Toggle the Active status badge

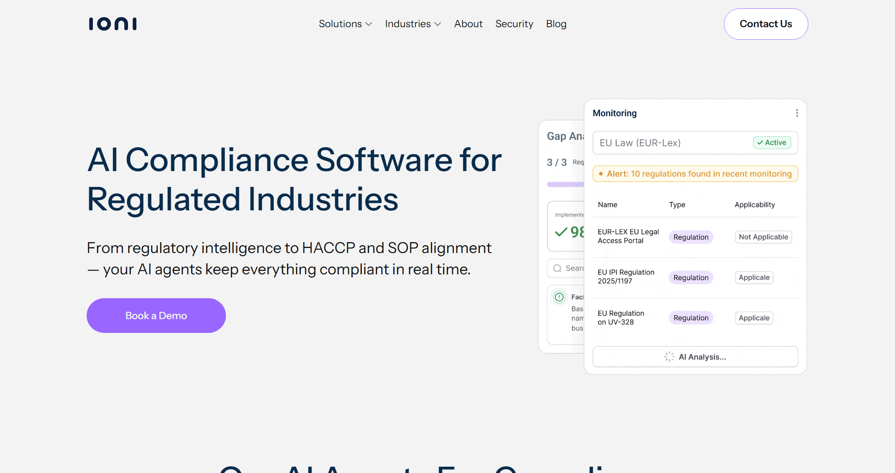(x=772, y=143)
